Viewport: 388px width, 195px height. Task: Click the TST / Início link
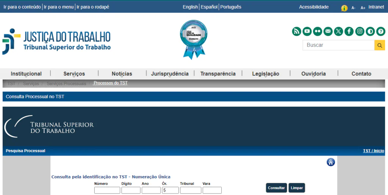click(373, 151)
